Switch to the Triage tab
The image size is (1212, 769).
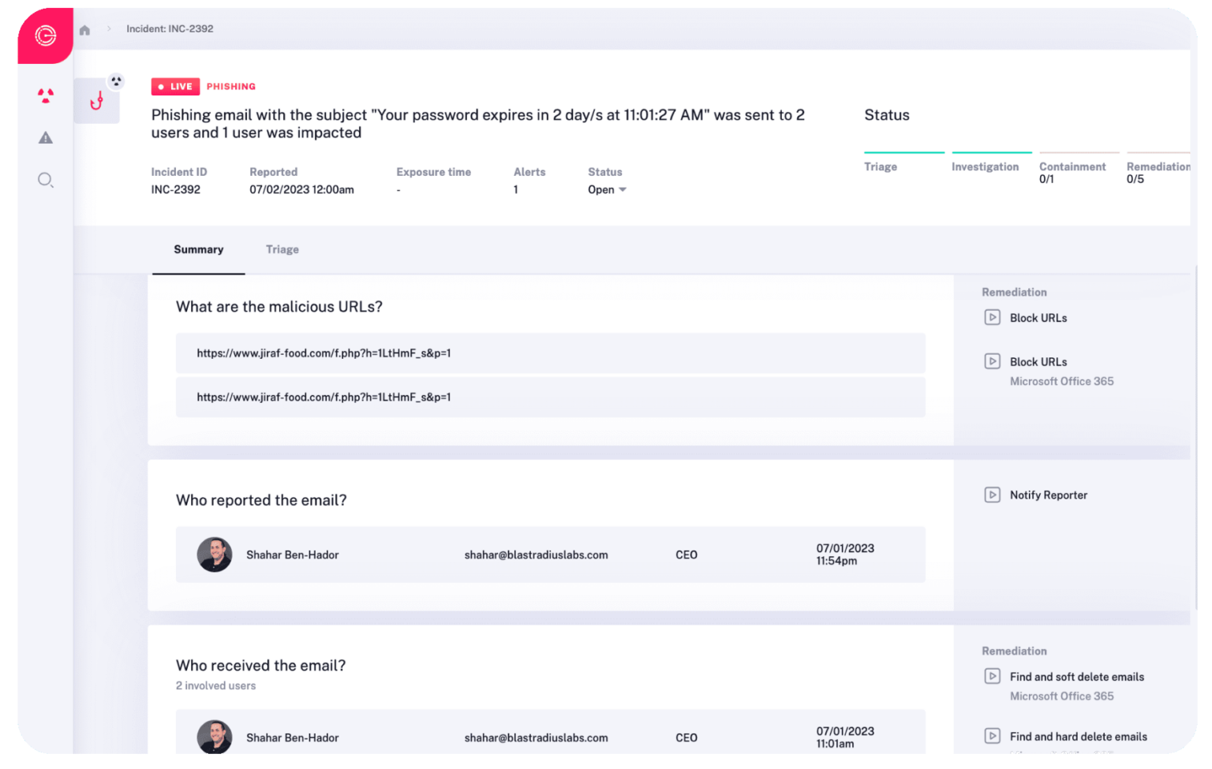coord(282,249)
